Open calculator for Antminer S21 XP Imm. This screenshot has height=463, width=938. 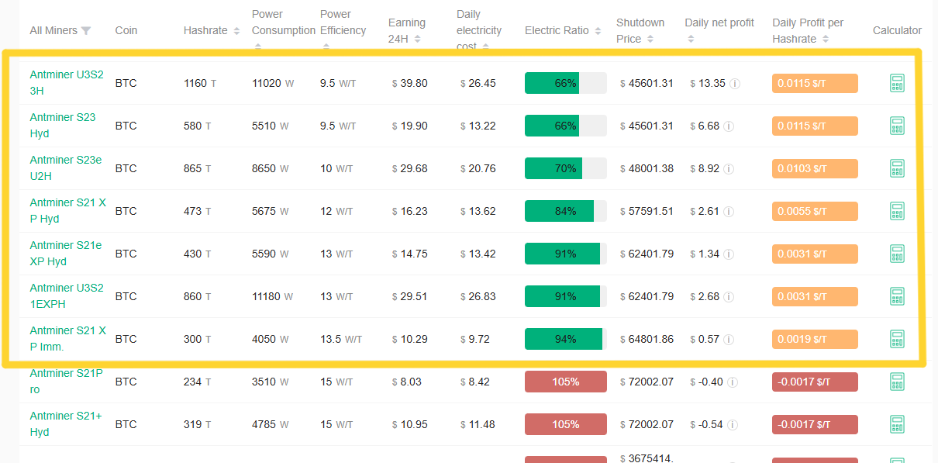tap(897, 339)
